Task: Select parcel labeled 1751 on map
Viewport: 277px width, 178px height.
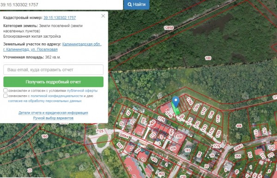Action: (190, 121)
